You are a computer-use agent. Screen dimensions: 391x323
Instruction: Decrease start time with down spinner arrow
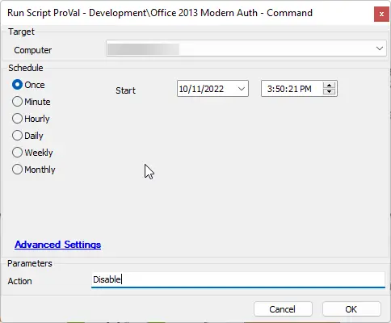(329, 92)
